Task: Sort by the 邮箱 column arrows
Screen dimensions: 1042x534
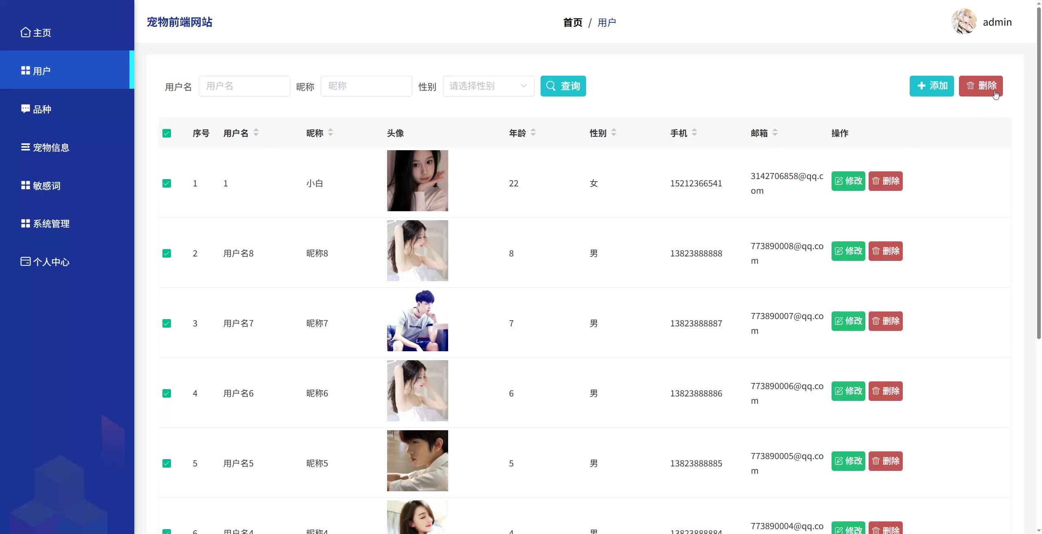Action: point(775,132)
